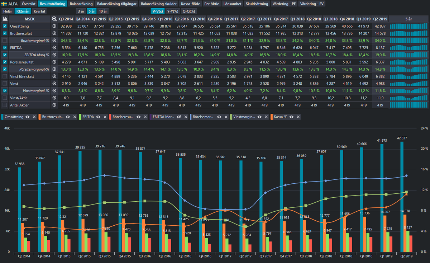Open the Översikt tab
Screen dimensions: 430x263
(x=29, y=4)
